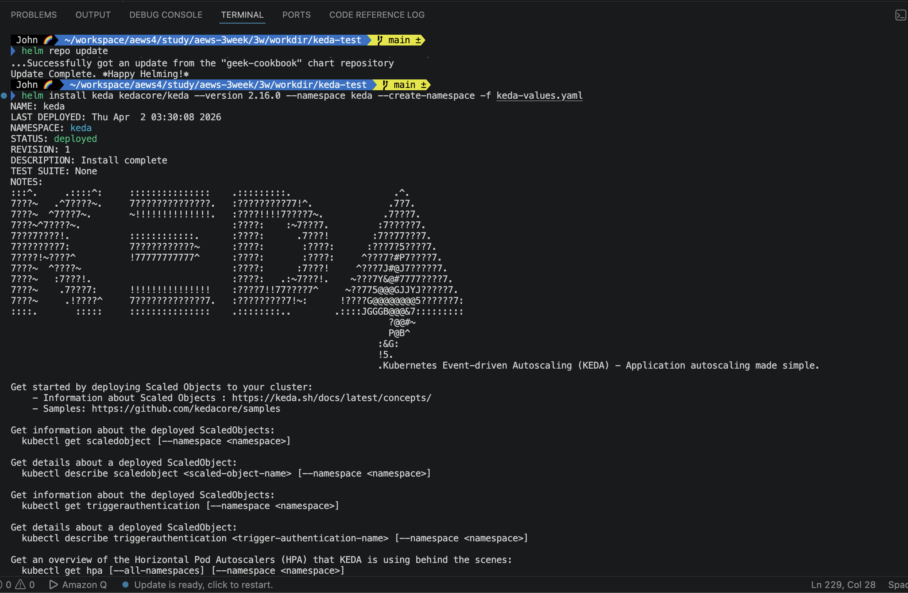
Task: Click the 'kubectl describe scaledobject' command line
Action: point(226,473)
